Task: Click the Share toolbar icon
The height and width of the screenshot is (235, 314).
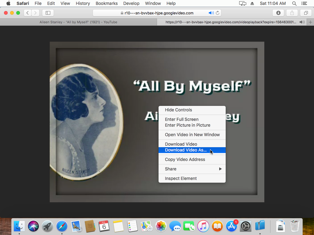Action: [x=292, y=13]
